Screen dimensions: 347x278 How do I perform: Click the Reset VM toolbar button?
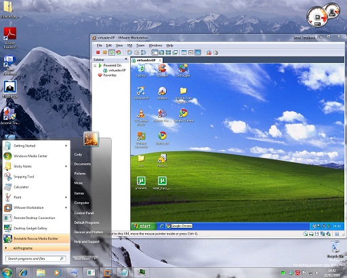pyautogui.click(x=119, y=52)
